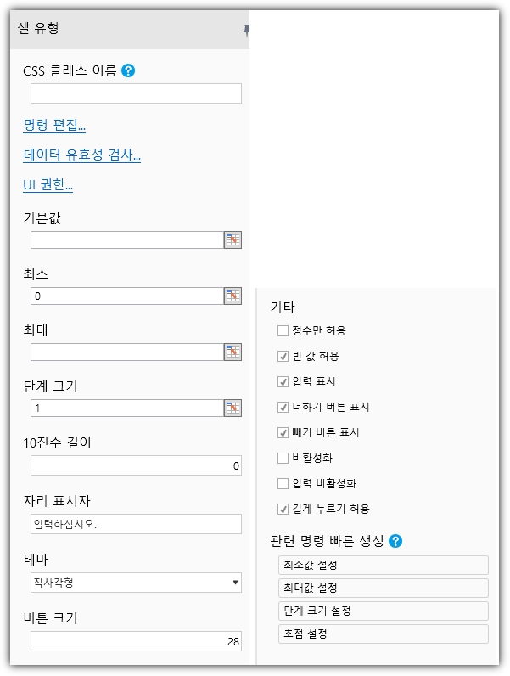Click the 자리 표시자 input field
Image resolution: width=510 pixels, height=676 pixels.
click(136, 524)
